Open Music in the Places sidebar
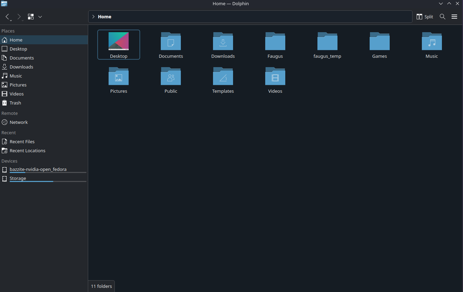Screen dimensions: 463x292 (x=44, y=76)
